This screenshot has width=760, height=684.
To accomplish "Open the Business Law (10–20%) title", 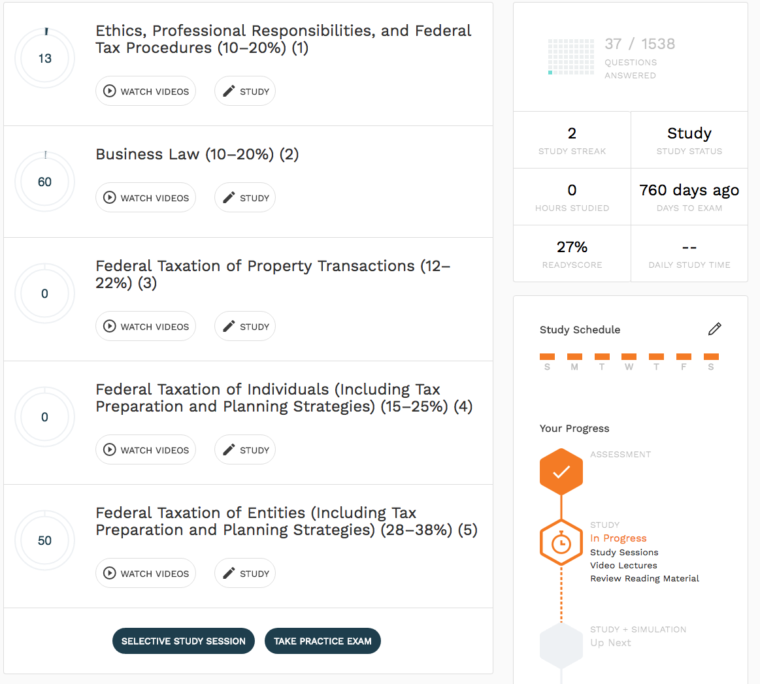I will (197, 154).
